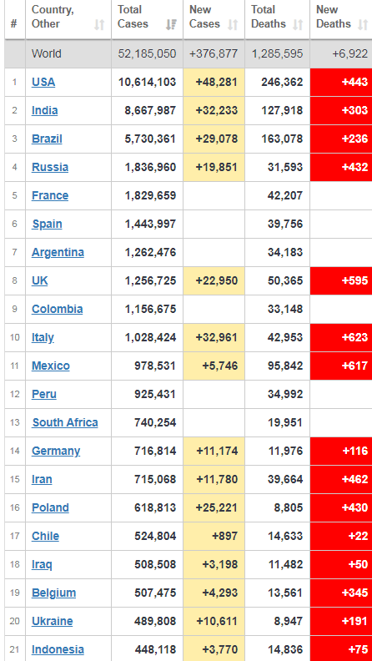The width and height of the screenshot is (372, 661).
Task: Sort by New Deaths arrows icon
Action: point(363,25)
